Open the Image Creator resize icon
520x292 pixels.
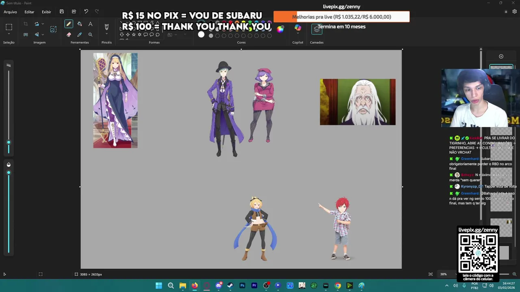coord(53,29)
